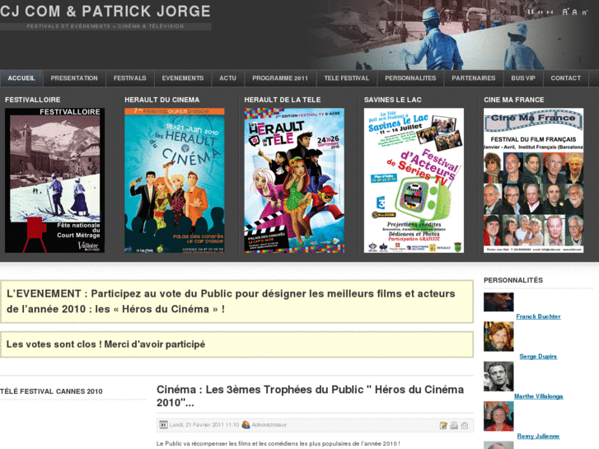Go to the PARTENAIRES page
The width and height of the screenshot is (599, 449).
(473, 78)
